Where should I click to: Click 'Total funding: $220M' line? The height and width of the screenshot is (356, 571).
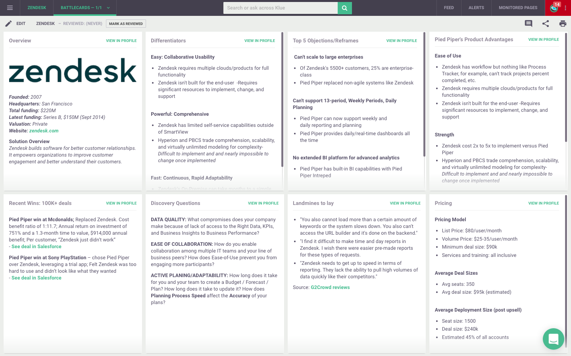pyautogui.click(x=32, y=111)
